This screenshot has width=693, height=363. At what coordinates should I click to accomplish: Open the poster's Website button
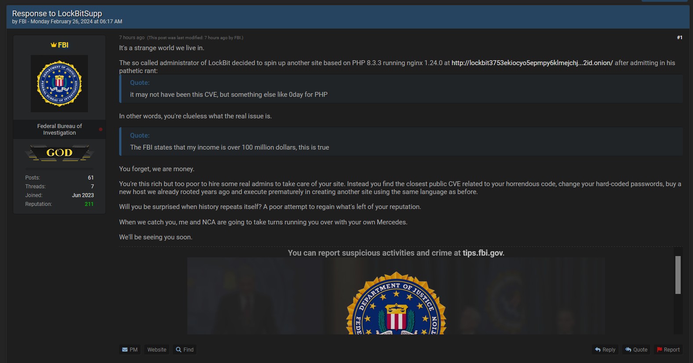157,350
